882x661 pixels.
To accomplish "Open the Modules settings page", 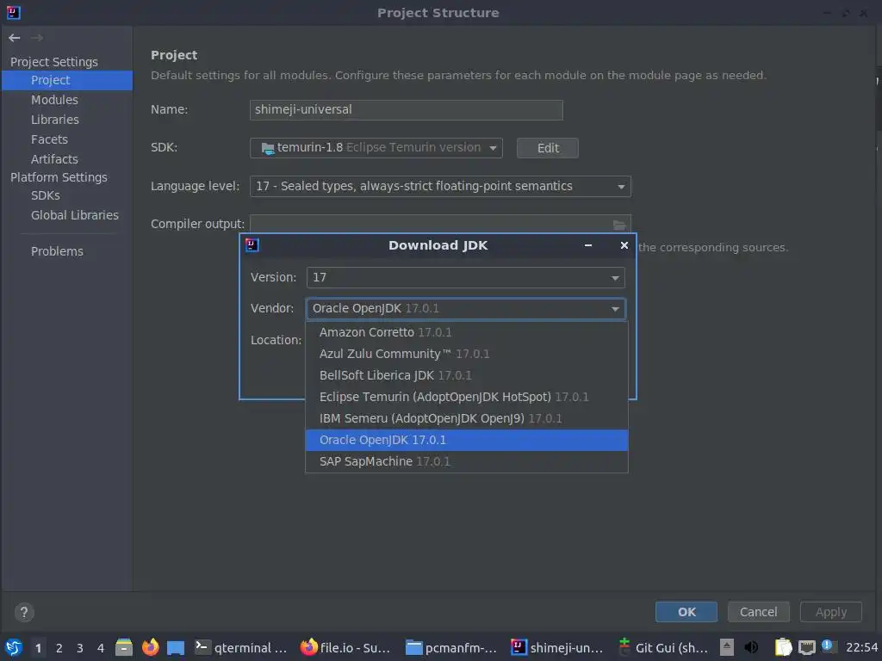I will pos(54,100).
